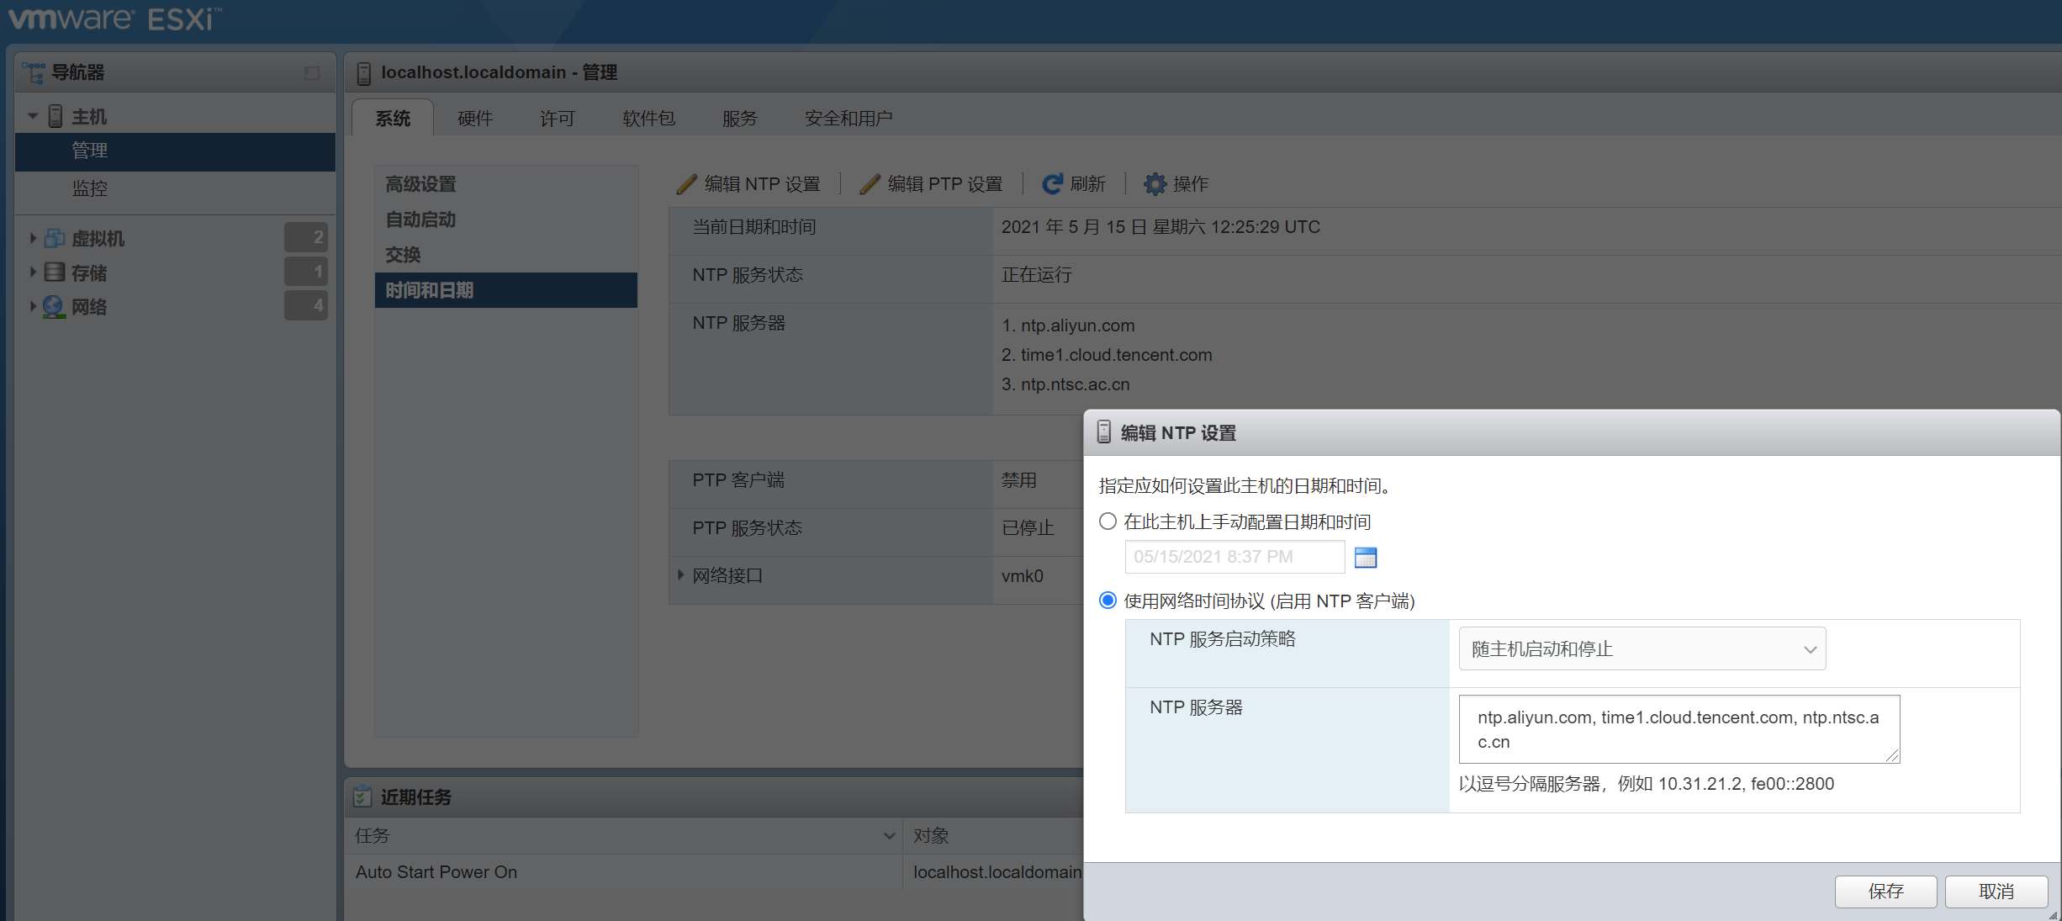This screenshot has width=2062, height=921.
Task: Expand the 存储 tree node arrow
Action: pos(33,272)
